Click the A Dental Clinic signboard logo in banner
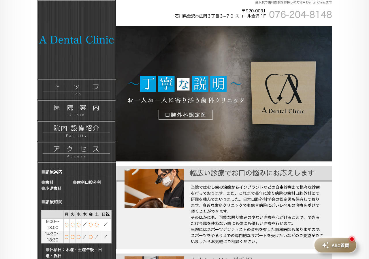 (x=283, y=93)
